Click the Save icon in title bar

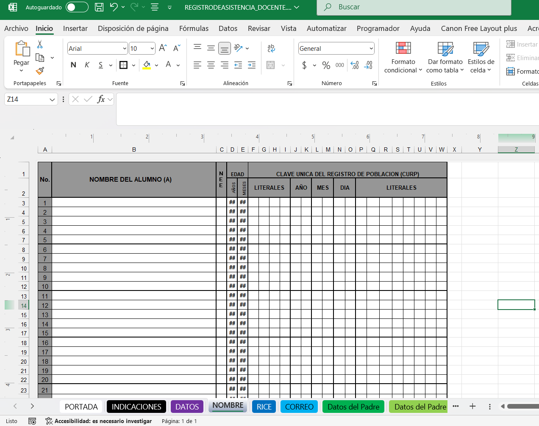99,7
